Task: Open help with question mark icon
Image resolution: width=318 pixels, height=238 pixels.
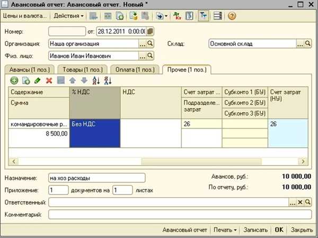Action: (x=232, y=16)
